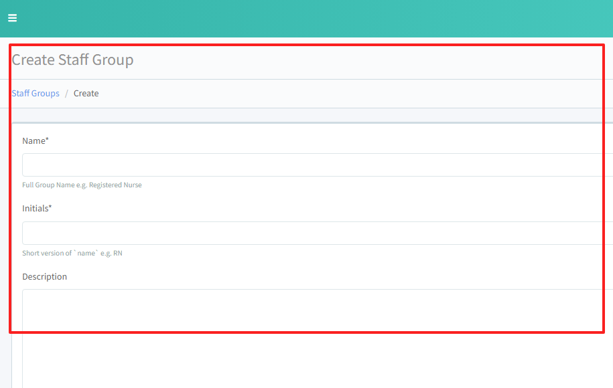Click the Create Staff Group page heading
This screenshot has height=388, width=613.
pos(72,60)
